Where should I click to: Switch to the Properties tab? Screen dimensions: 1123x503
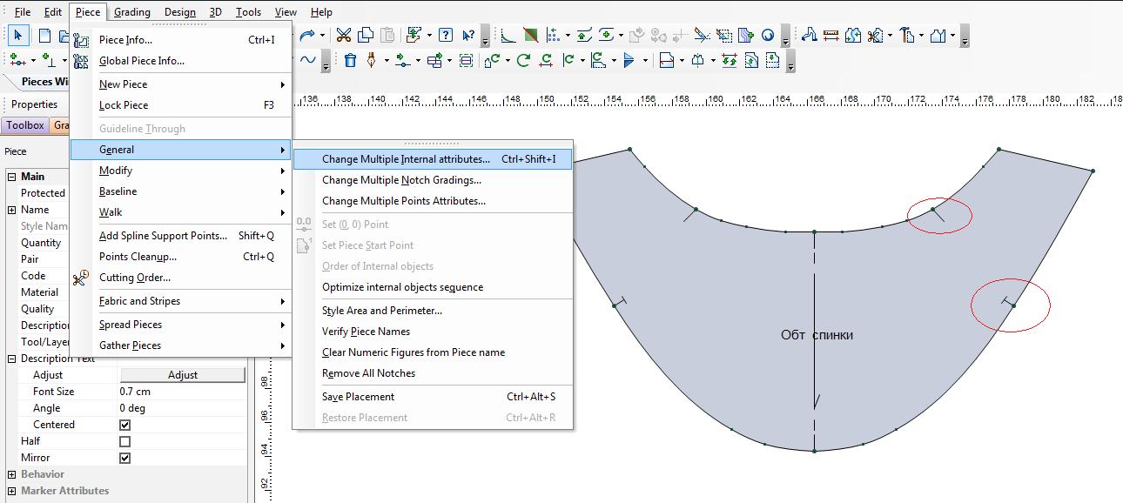coord(34,104)
